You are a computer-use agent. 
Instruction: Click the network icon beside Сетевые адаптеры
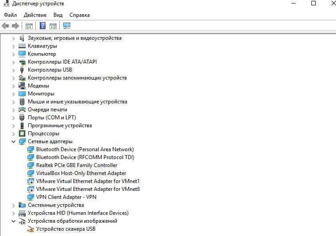pyautogui.click(x=22, y=141)
